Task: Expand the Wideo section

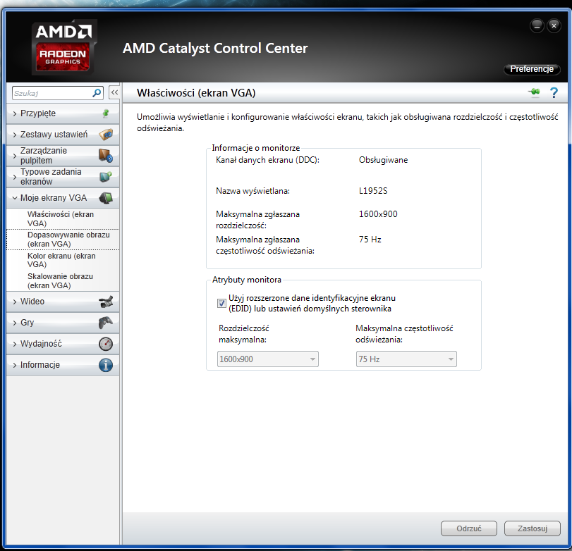Action: coord(63,302)
